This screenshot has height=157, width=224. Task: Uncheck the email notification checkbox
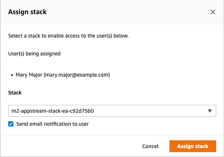pyautogui.click(x=11, y=124)
